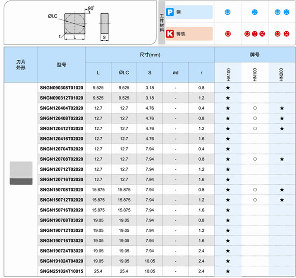Viewport: 296px width, 278px height.
Task: Click the HN200 star for SNGN150712T02020
Action: tap(282, 200)
